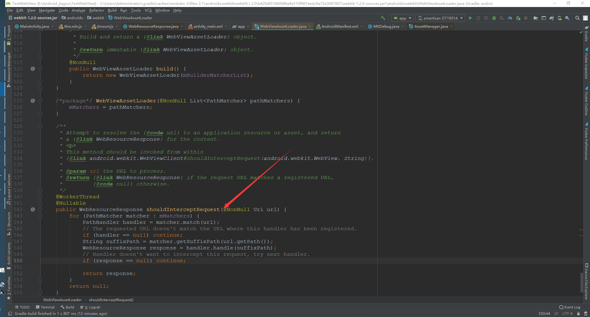Screen dimensions: 590x317
Task: Collapse shouldInterceptRequest method fold at line 542
Action: coord(40,210)
